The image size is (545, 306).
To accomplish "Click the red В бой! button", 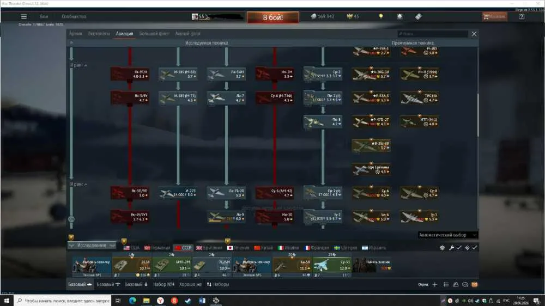I will [273, 17].
